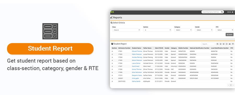
Task: Expand the Section dropdown
Action: pyautogui.click(x=157, y=30)
